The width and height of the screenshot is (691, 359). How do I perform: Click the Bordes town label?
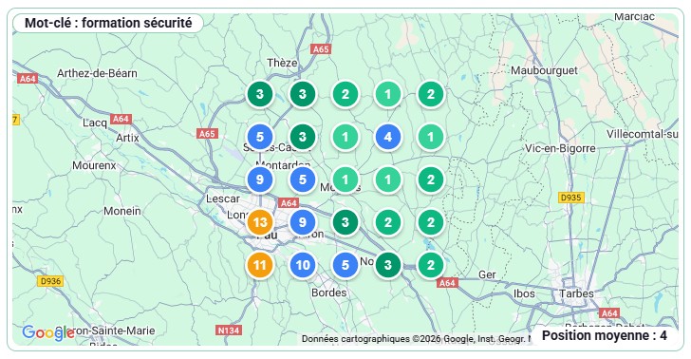328,293
